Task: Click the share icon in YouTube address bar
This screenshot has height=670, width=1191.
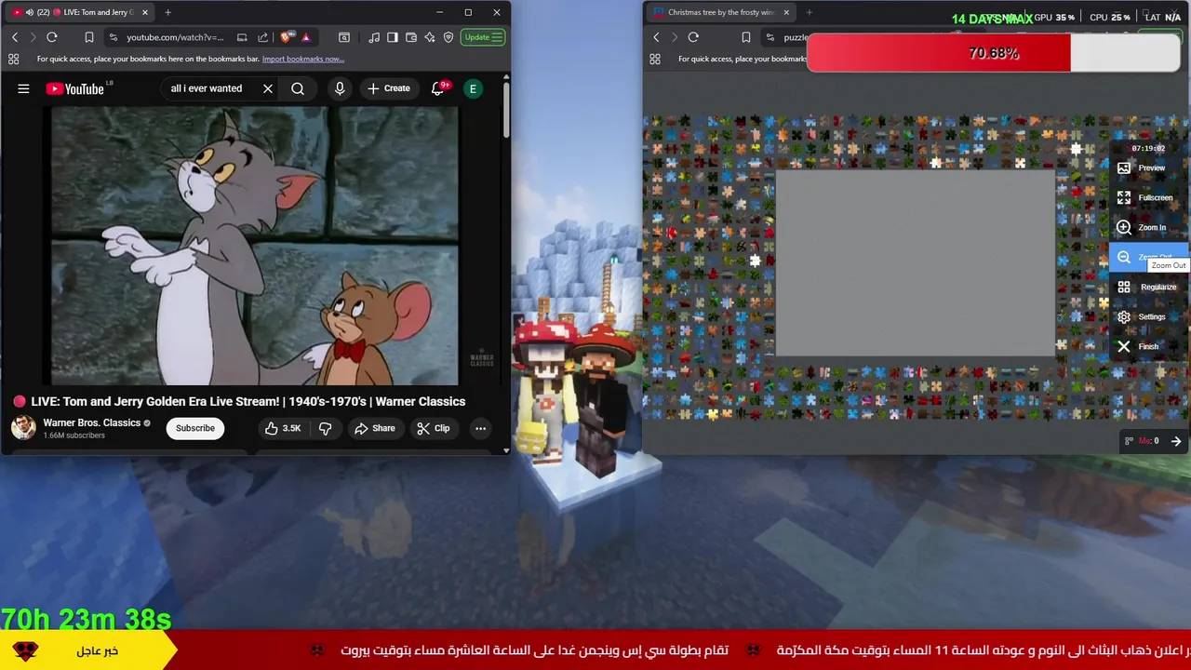Action: (x=262, y=37)
